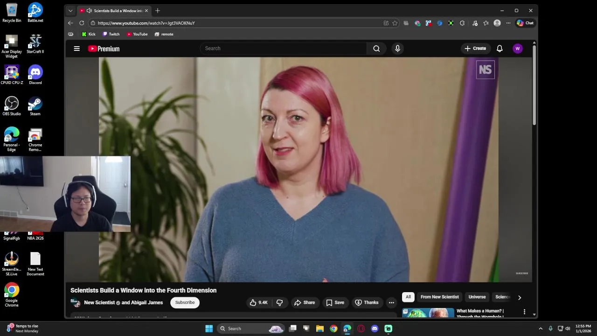Share the video
The width and height of the screenshot is (597, 336).
point(305,302)
